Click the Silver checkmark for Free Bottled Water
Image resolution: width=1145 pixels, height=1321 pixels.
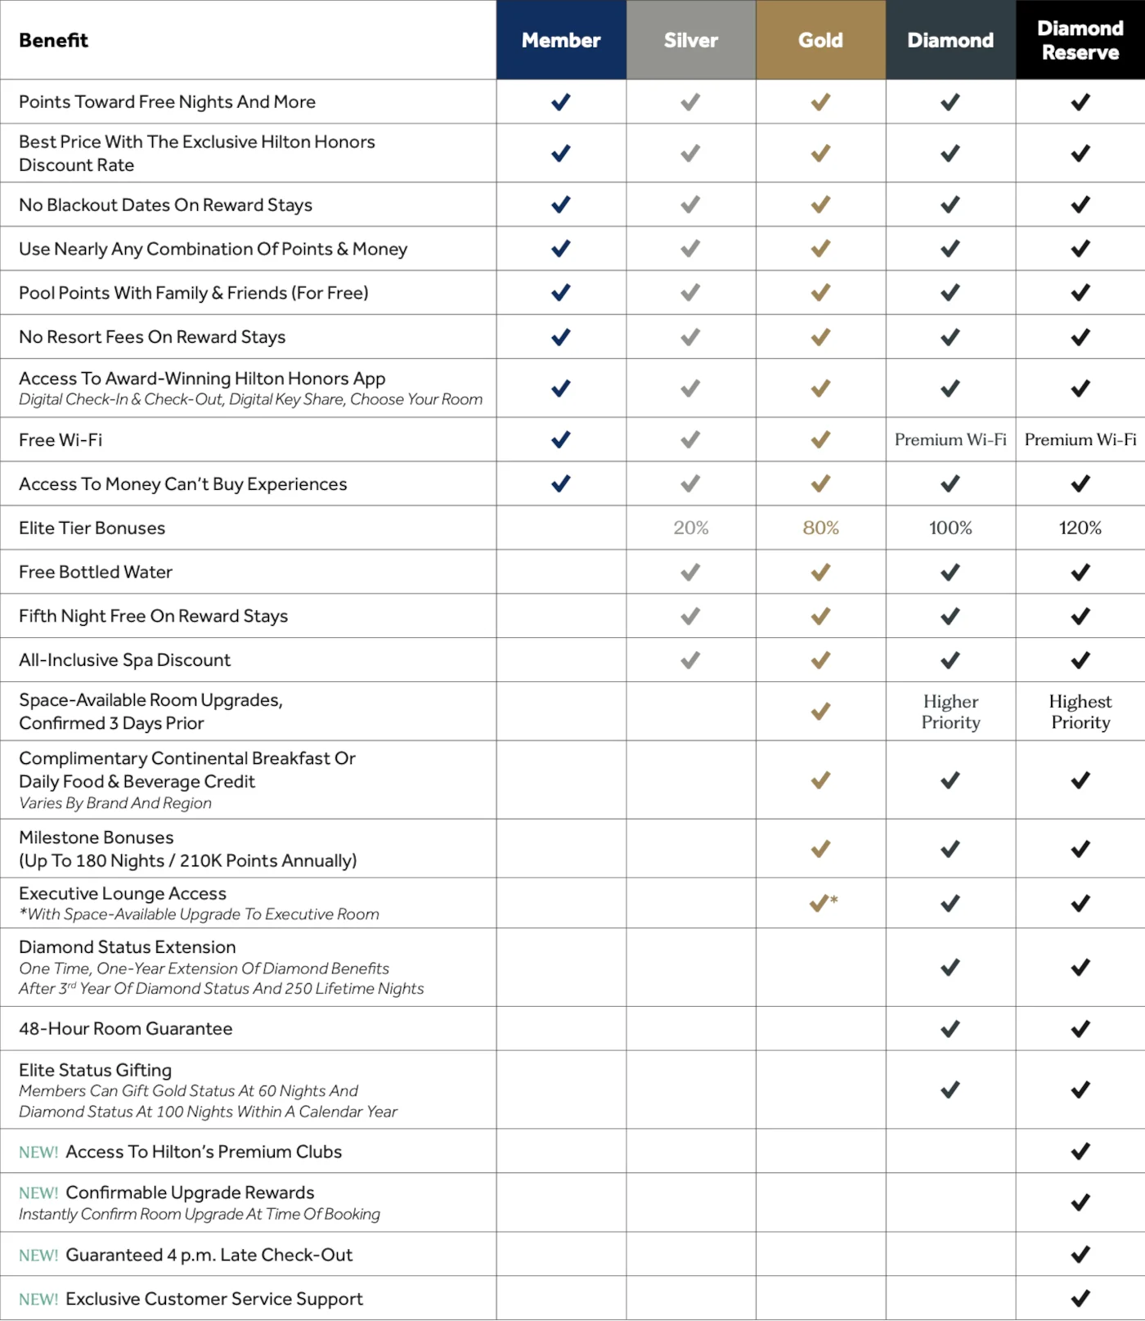pyautogui.click(x=690, y=573)
